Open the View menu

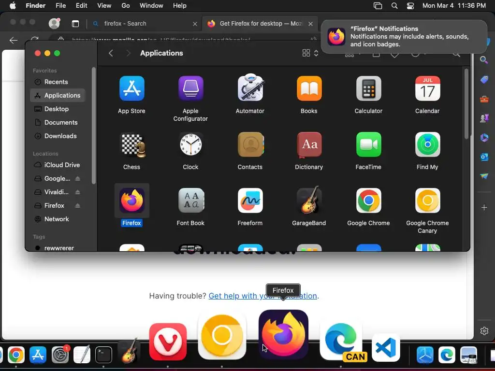[104, 6]
